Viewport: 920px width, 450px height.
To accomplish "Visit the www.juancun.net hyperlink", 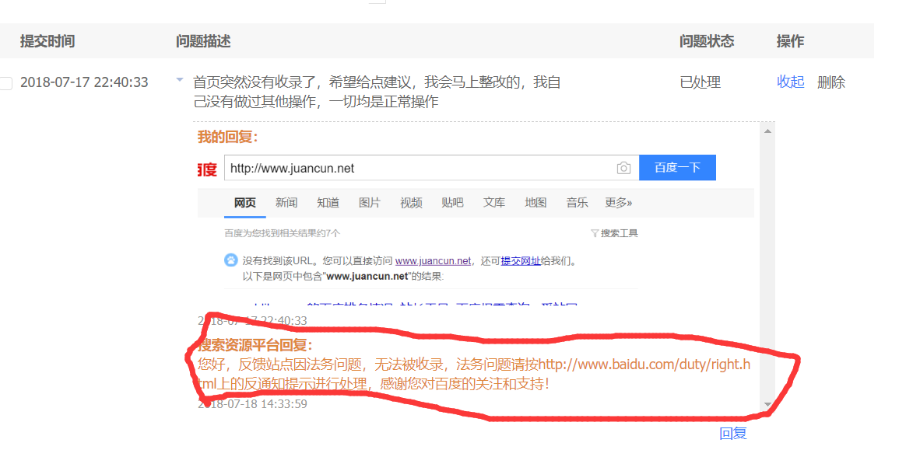I will click(x=433, y=261).
